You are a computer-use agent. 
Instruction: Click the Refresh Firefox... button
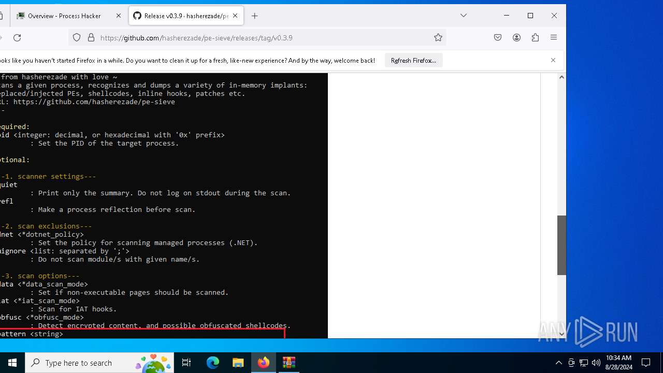tap(413, 61)
